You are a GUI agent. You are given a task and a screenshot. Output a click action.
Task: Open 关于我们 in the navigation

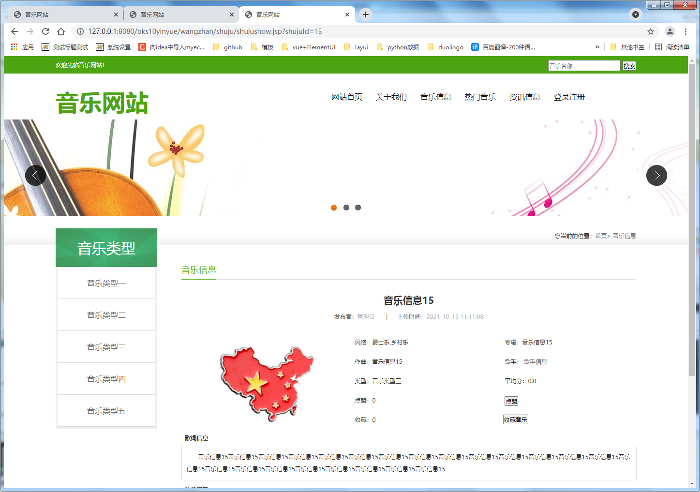(391, 97)
